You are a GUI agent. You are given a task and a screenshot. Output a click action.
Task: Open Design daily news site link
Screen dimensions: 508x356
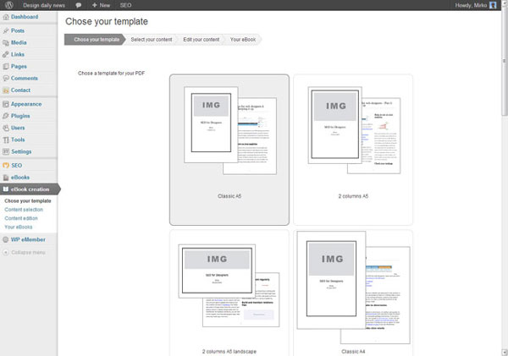tap(44, 5)
